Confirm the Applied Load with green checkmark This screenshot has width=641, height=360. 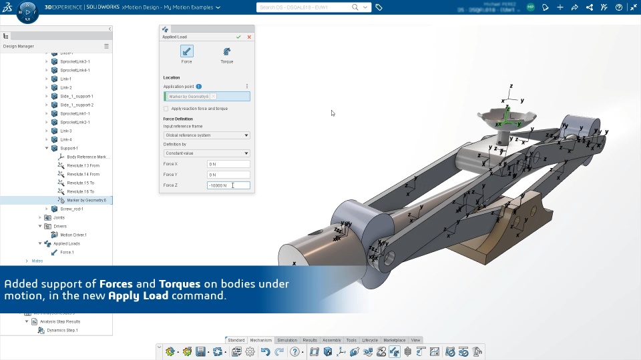(x=238, y=37)
